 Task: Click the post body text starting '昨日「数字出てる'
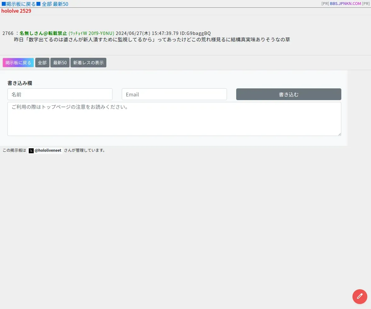152,40
